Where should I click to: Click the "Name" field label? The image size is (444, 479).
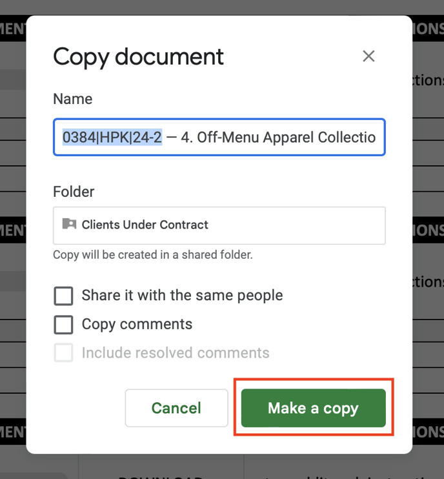[72, 99]
